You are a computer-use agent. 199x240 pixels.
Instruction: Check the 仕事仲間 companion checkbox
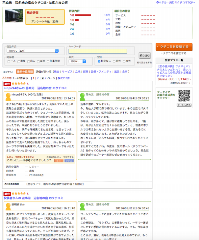coord(48,61)
